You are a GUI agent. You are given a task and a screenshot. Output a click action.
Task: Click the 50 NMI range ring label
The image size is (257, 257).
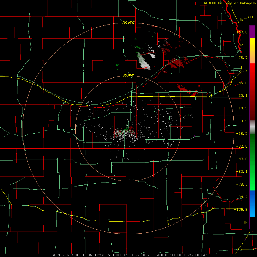(128, 76)
